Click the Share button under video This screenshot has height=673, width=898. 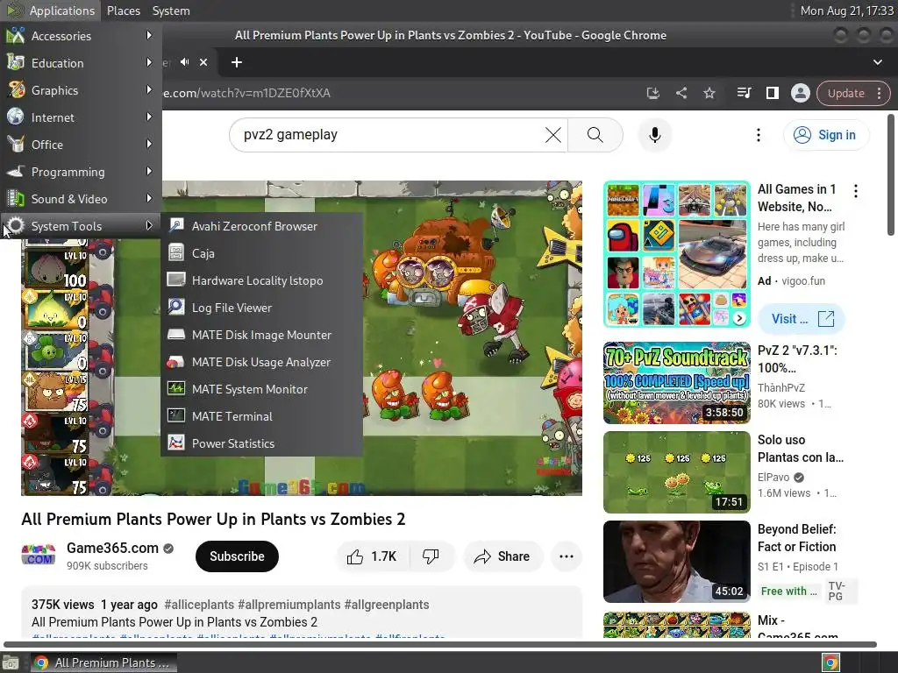point(502,556)
